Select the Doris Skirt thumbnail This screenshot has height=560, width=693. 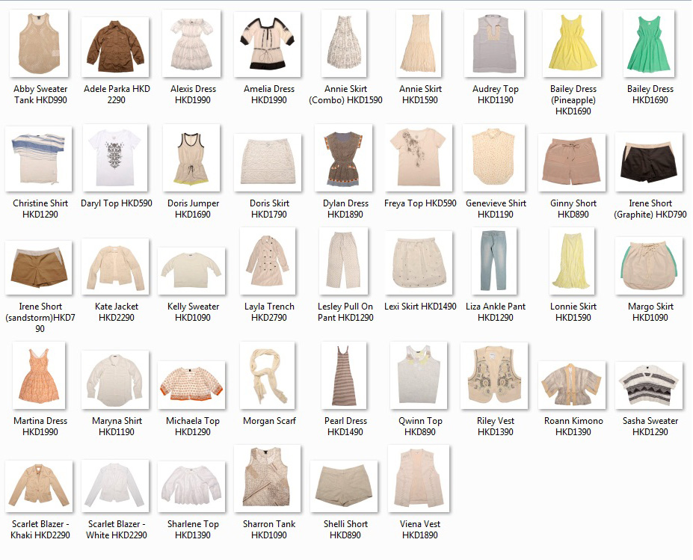[x=268, y=163]
